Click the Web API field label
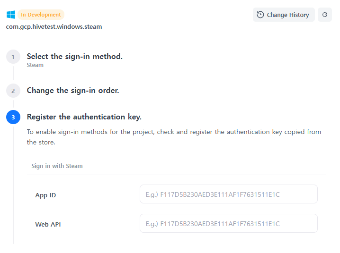The image size is (340, 253). pos(48,224)
